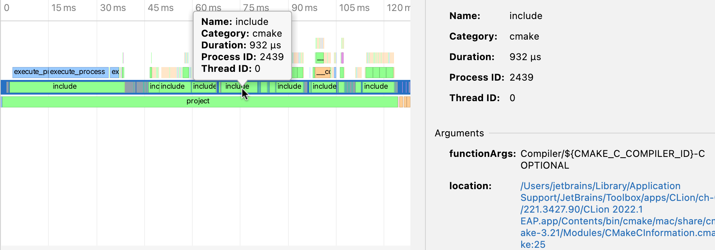Select the small purple block in the flame chart
The height and width of the screenshot is (250, 715).
pos(342,58)
